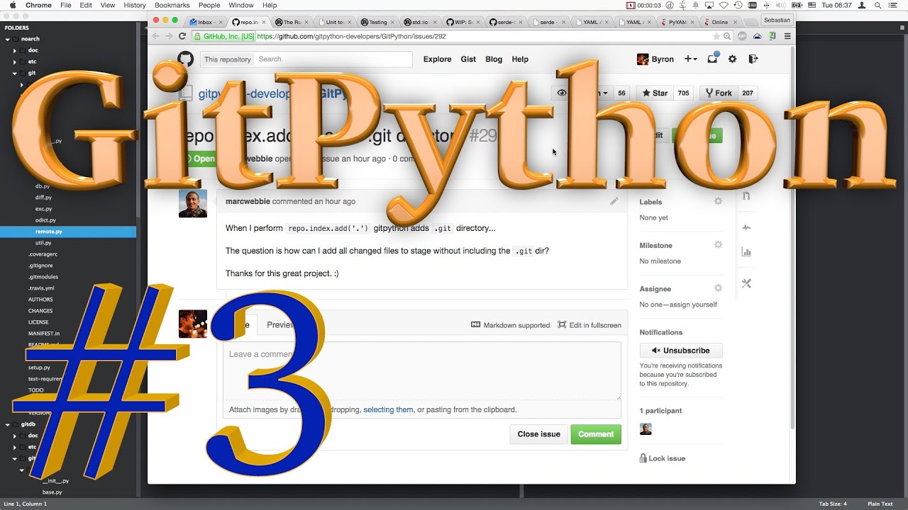Image resolution: width=908 pixels, height=510 pixels.
Task: Change Plain Text syntax in status bar
Action: click(x=880, y=504)
